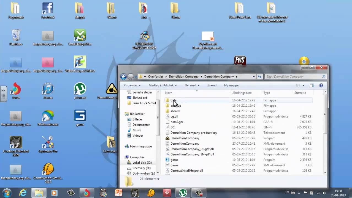
Task: Select the Construction-Simulator 2012 icon
Action: (x=48, y=173)
